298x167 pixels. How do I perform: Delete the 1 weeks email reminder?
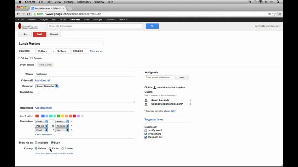[x=71, y=121]
